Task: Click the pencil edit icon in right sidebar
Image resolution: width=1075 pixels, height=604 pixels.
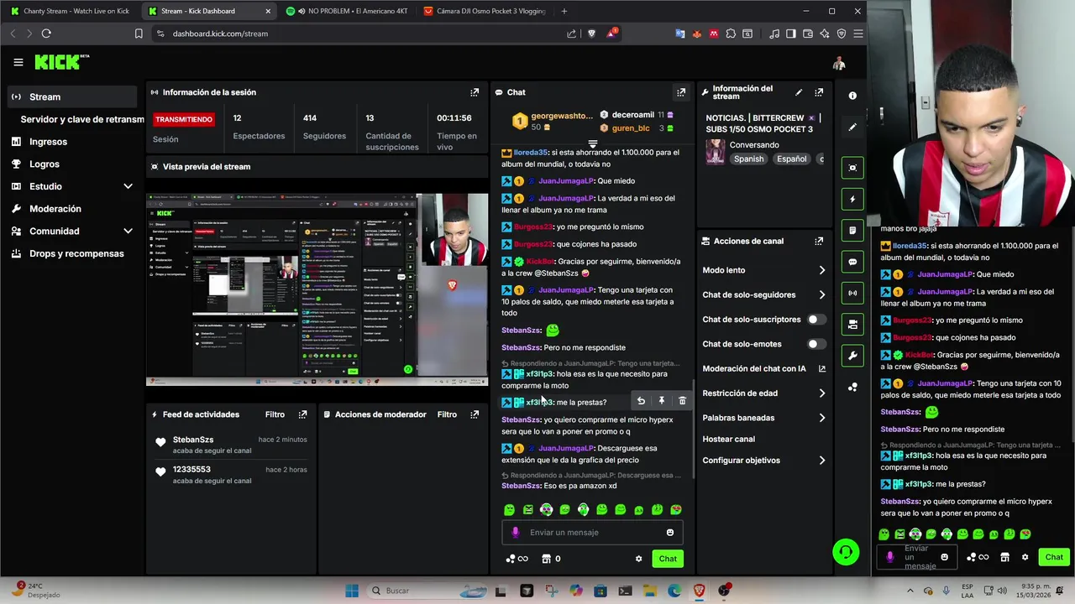Action: pos(852,127)
